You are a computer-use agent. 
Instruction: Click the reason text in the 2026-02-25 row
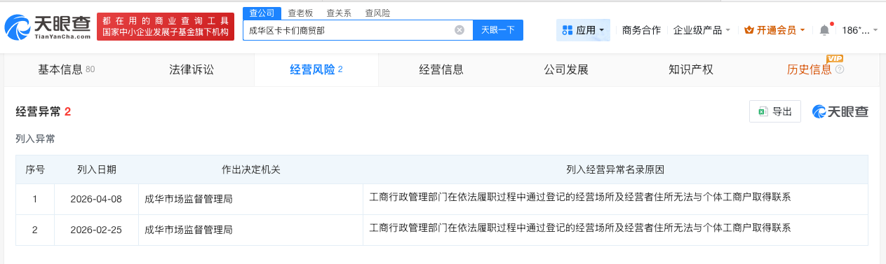click(x=579, y=228)
